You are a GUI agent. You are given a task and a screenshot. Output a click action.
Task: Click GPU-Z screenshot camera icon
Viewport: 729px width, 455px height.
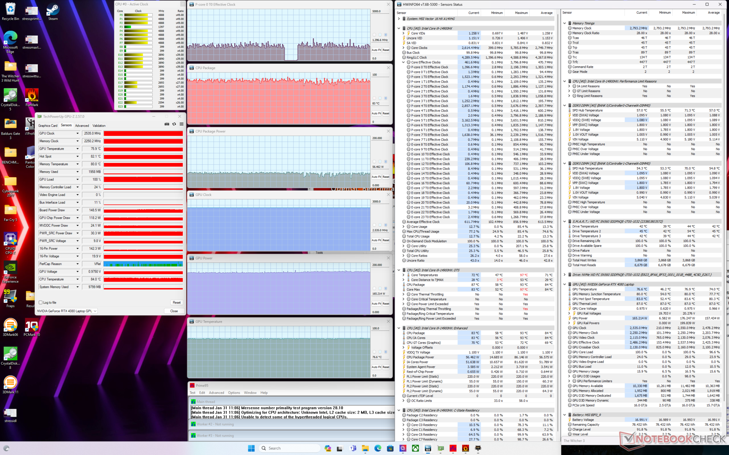coord(167,124)
